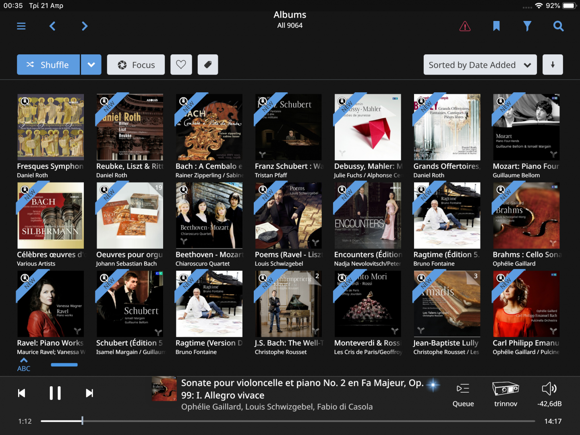The height and width of the screenshot is (435, 580).
Task: Go back with the left arrow
Action: pyautogui.click(x=52, y=26)
